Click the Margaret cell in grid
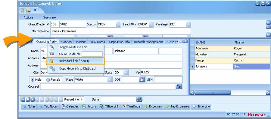 252,54
